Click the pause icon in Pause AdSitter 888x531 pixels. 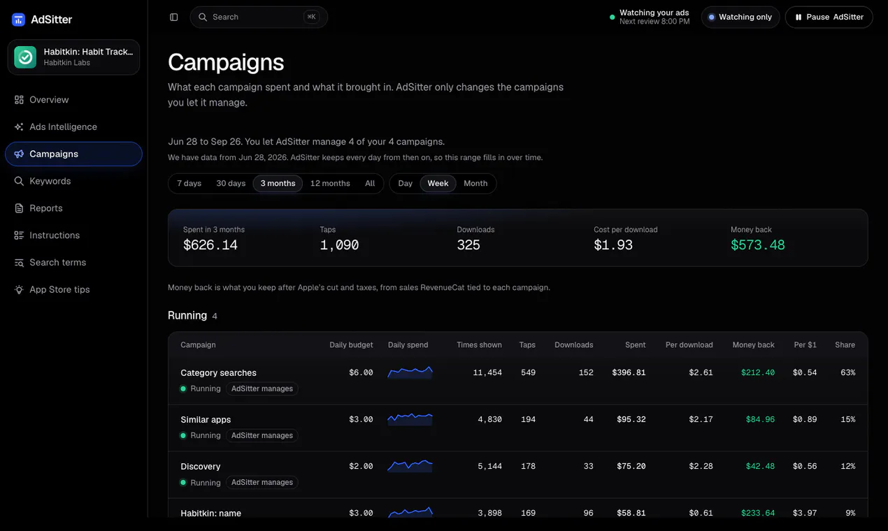coord(799,17)
